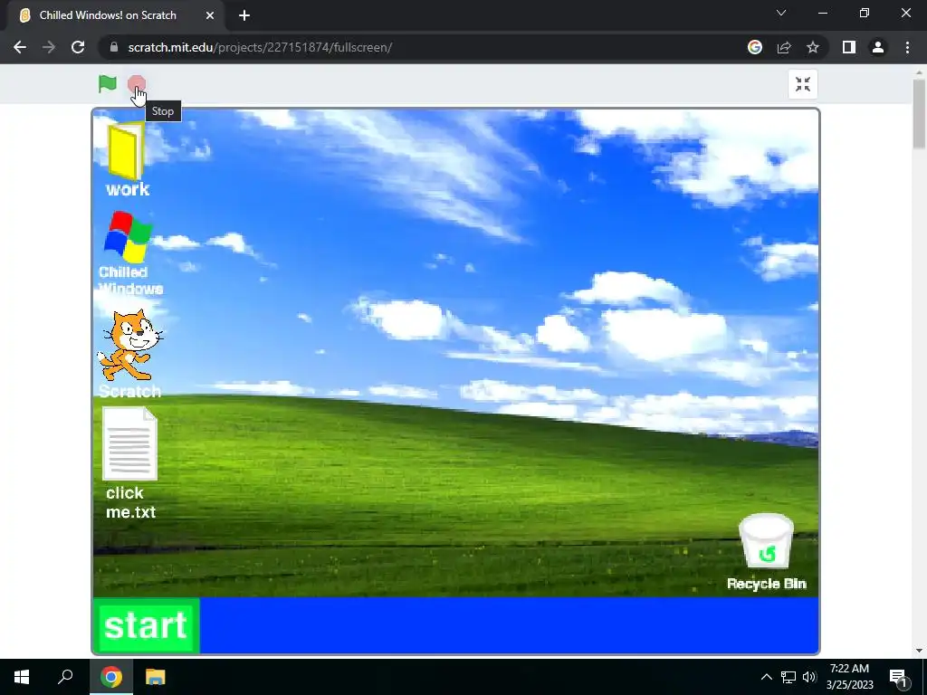Open network settings tray icon
This screenshot has height=695, width=927.
pos(788,677)
